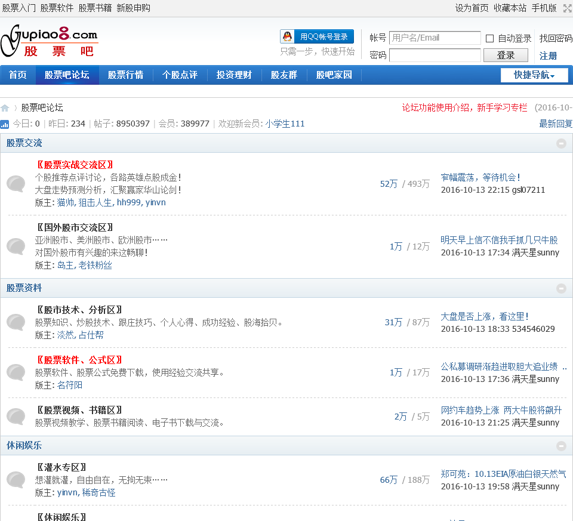Collapse the 休闲娱乐 section
Screen dimensions: 573x521
[561, 446]
